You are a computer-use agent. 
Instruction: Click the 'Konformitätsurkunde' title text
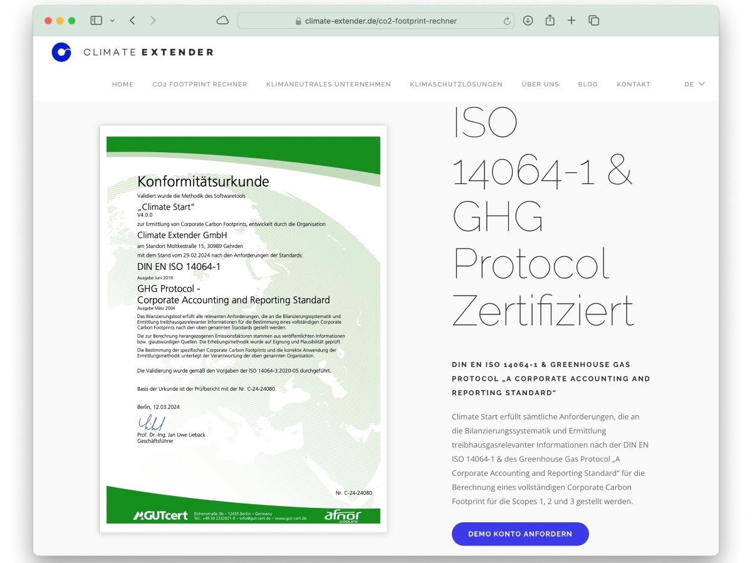(203, 182)
